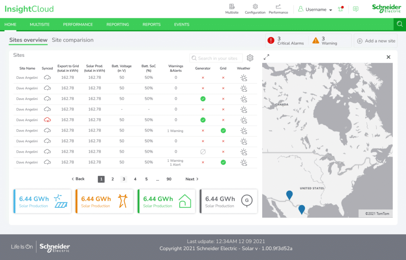Click the red Critical Alarms icon

pos(271,41)
